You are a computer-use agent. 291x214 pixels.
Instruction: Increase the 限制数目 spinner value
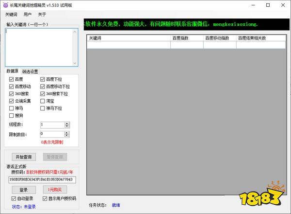(66, 133)
